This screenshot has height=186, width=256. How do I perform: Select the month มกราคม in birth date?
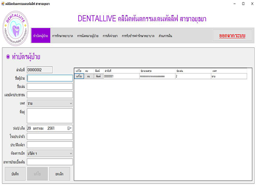click(38, 128)
